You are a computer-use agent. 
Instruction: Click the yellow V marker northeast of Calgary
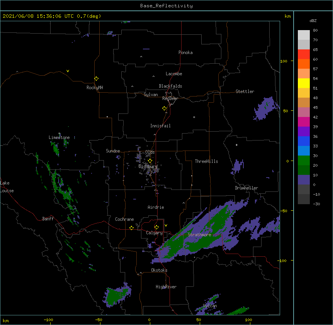click(166, 225)
